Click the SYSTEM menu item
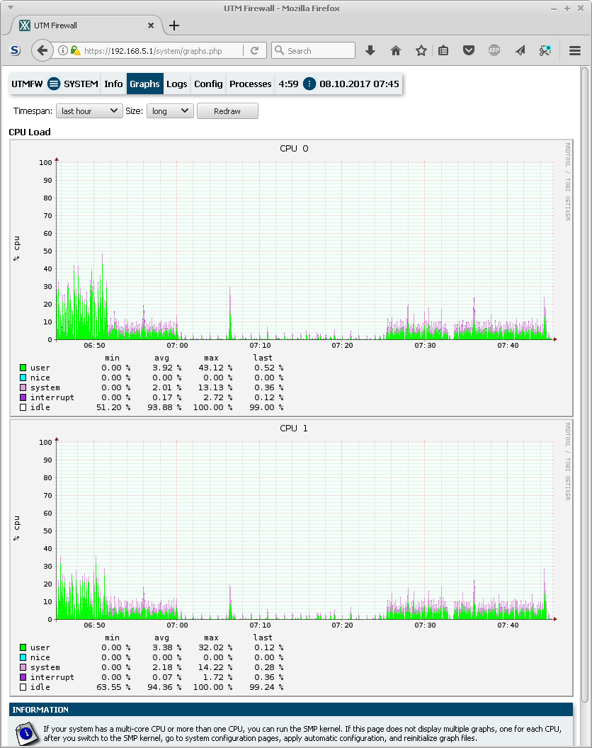The height and width of the screenshot is (748, 592). (x=81, y=84)
